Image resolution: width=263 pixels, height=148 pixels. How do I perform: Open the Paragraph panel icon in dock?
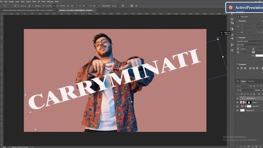tap(232, 39)
